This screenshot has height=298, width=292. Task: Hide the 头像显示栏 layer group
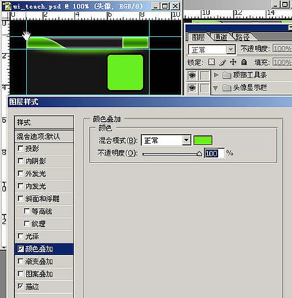[192, 88]
